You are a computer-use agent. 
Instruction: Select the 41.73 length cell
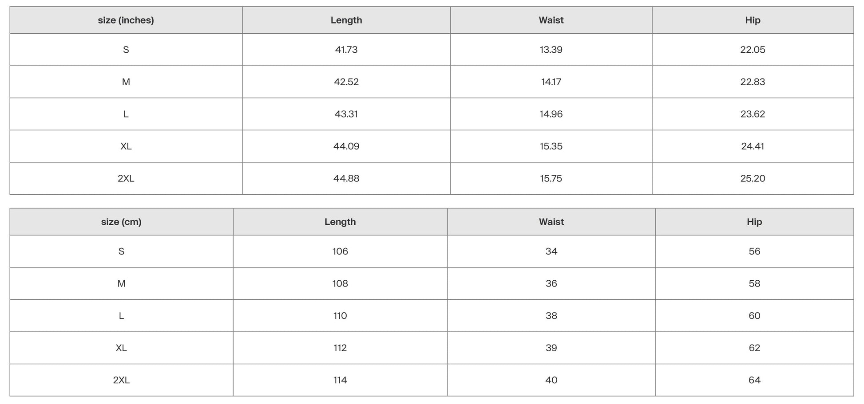pyautogui.click(x=346, y=50)
